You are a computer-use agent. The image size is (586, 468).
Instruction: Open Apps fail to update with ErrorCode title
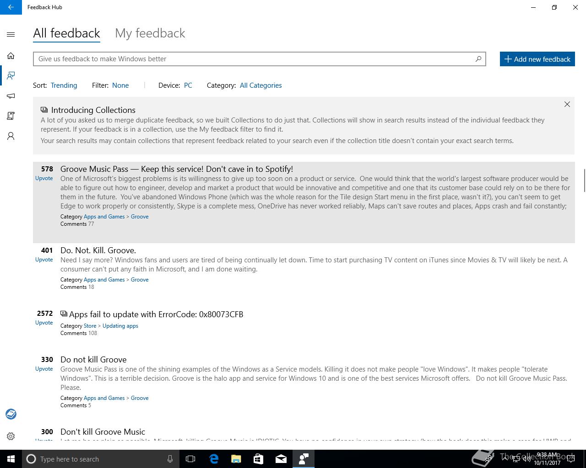tap(156, 314)
